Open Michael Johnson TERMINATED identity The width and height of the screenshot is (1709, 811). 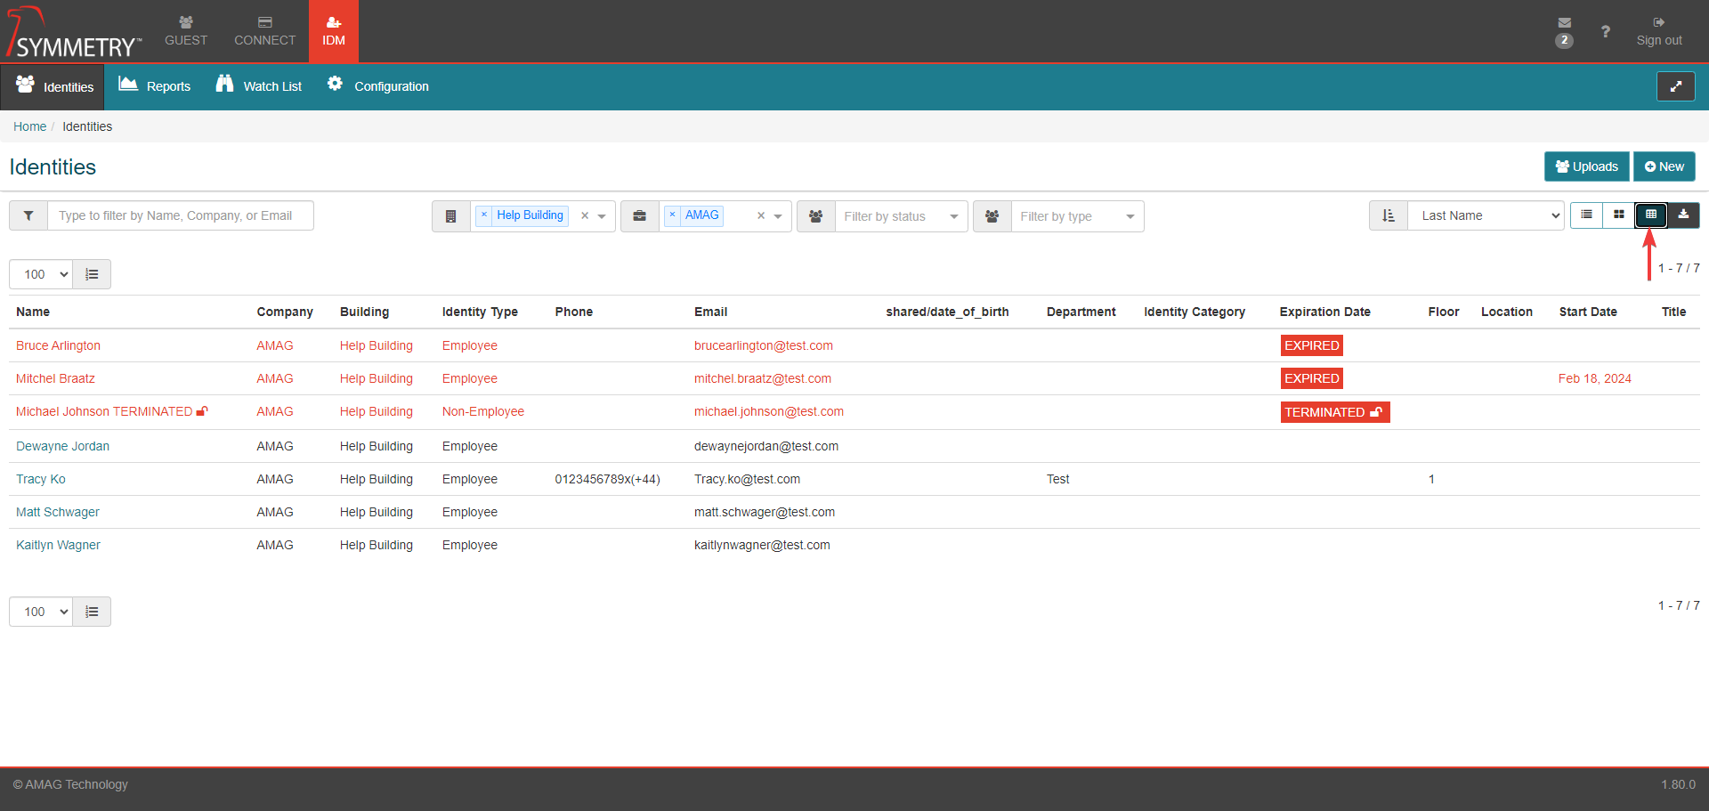click(104, 411)
